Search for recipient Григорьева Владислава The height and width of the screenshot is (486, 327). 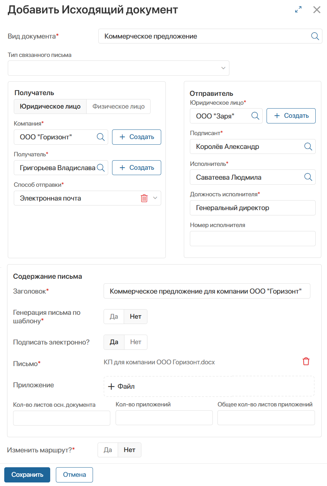pyautogui.click(x=101, y=168)
